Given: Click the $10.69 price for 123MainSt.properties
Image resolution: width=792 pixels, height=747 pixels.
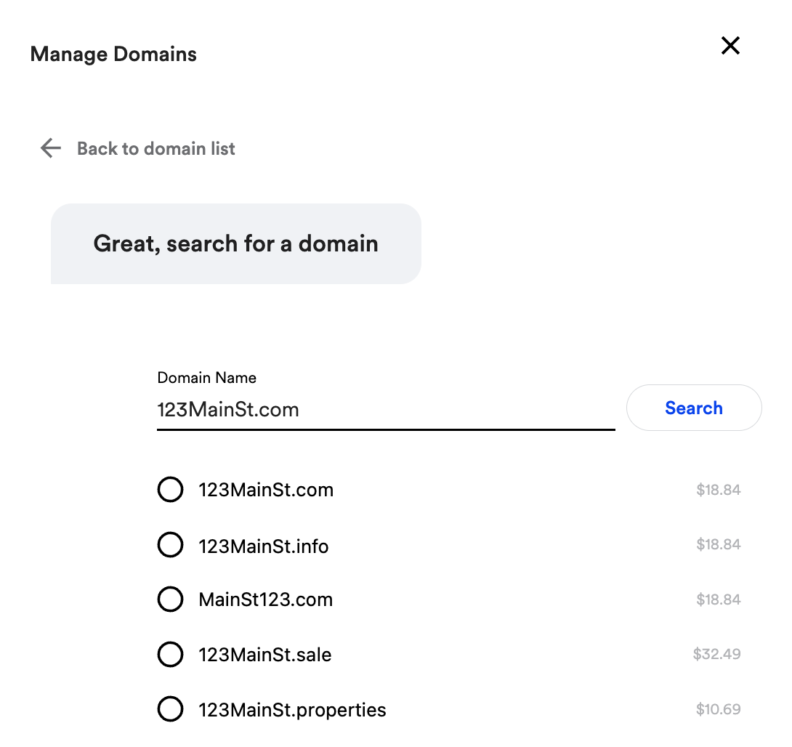Looking at the screenshot, I should [x=719, y=709].
